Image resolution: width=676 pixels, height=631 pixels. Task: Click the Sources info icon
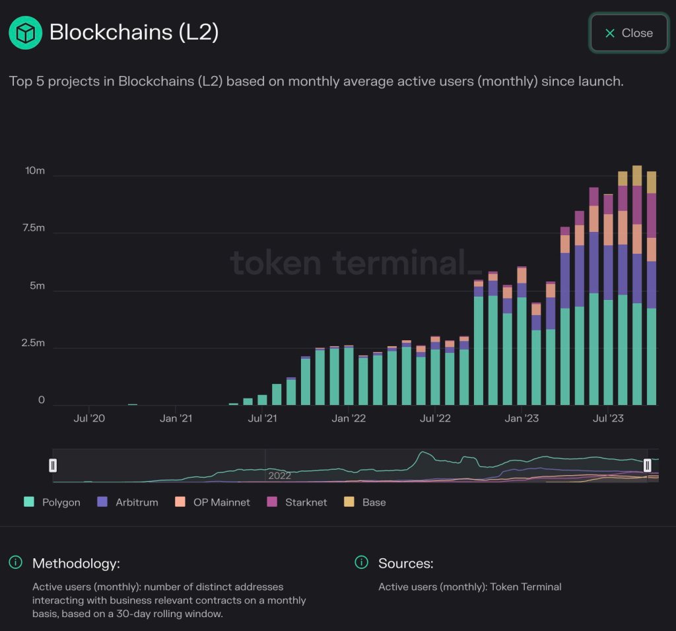coord(360,563)
